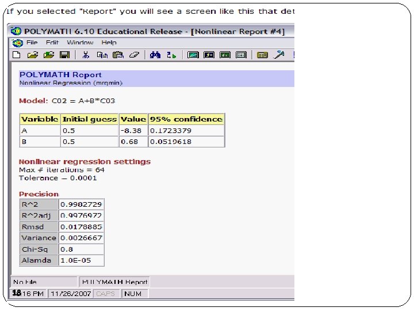
Task: Click the Eraser clear icon
Action: coord(134,55)
